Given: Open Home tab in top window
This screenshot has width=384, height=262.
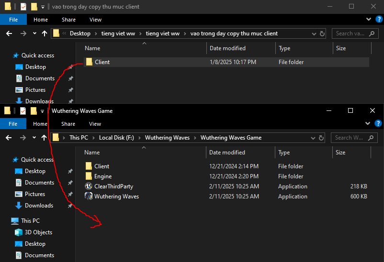Looking at the screenshot, I should point(41,20).
